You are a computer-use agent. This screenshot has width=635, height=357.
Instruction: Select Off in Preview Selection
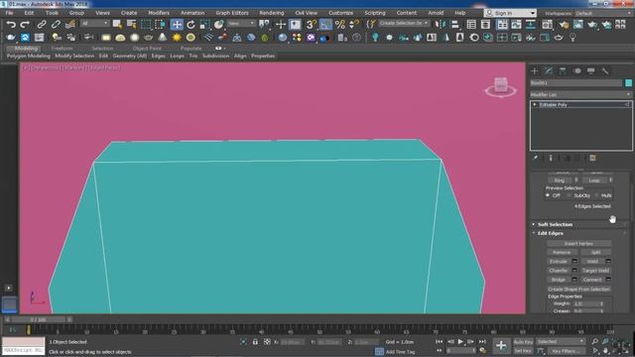(x=548, y=195)
